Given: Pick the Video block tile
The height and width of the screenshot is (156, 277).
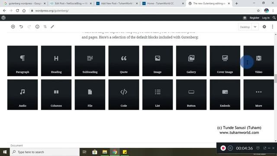Looking at the screenshot, I should [x=259, y=61].
